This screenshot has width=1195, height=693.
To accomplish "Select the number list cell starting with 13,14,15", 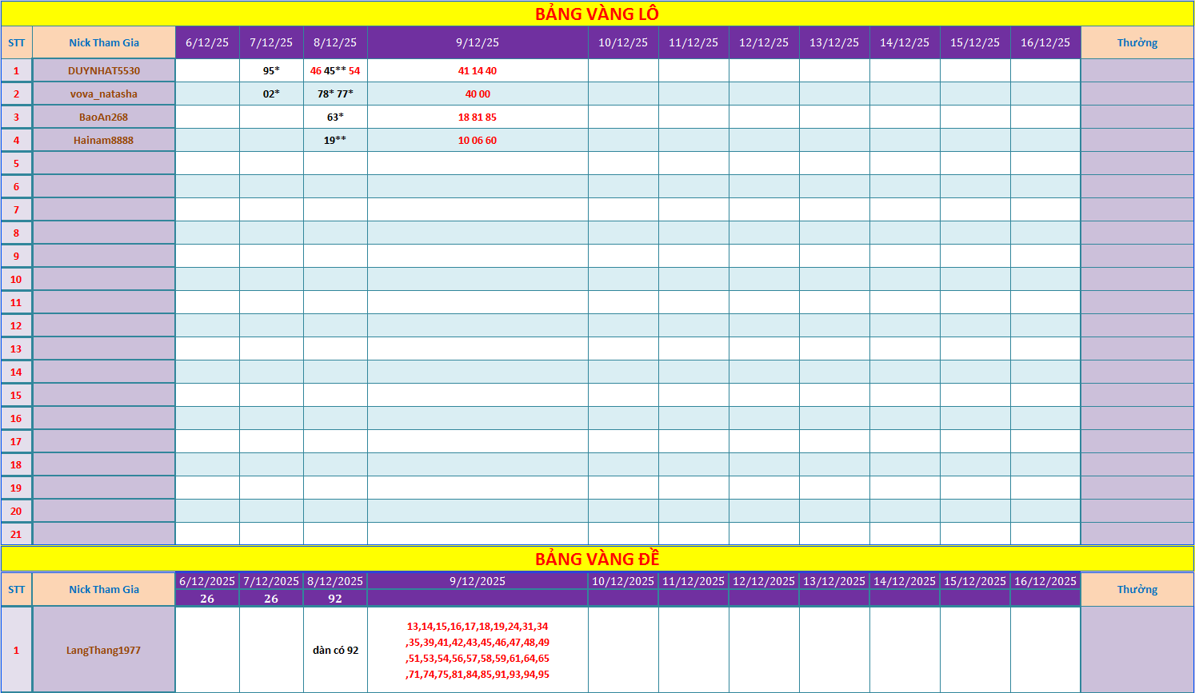I will [x=478, y=650].
